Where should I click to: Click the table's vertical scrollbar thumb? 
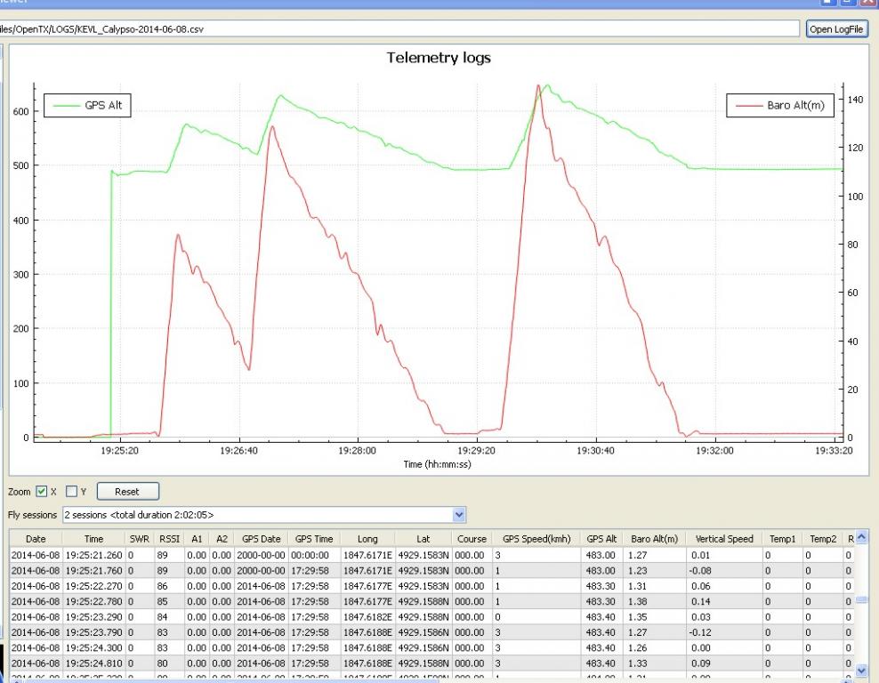click(859, 600)
